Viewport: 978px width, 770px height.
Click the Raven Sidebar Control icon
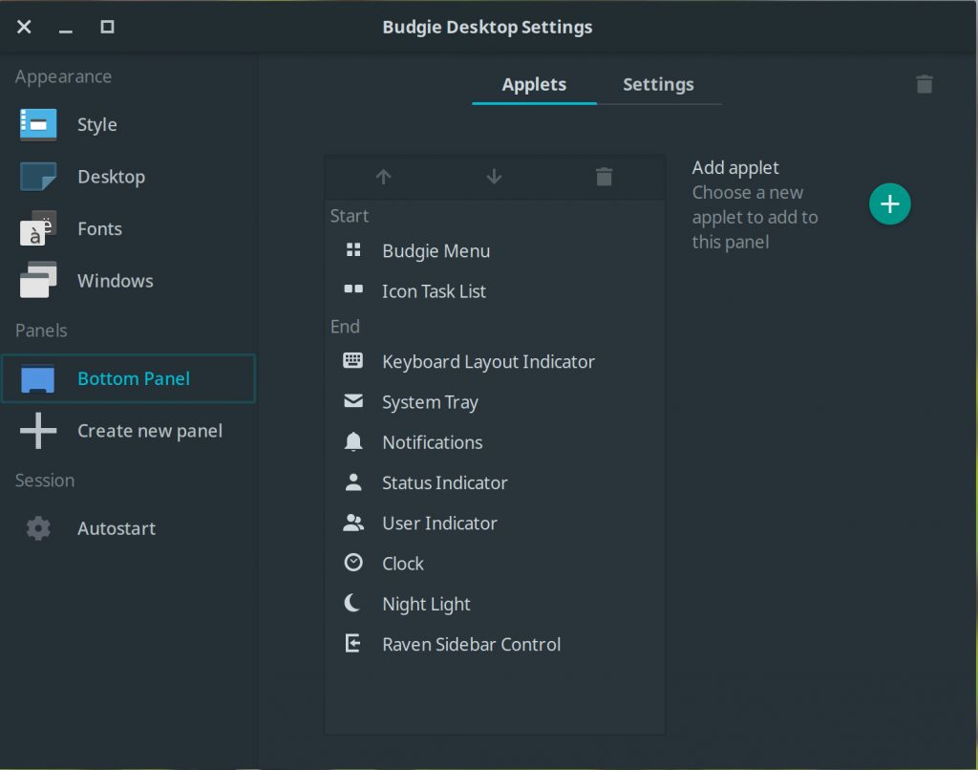353,643
